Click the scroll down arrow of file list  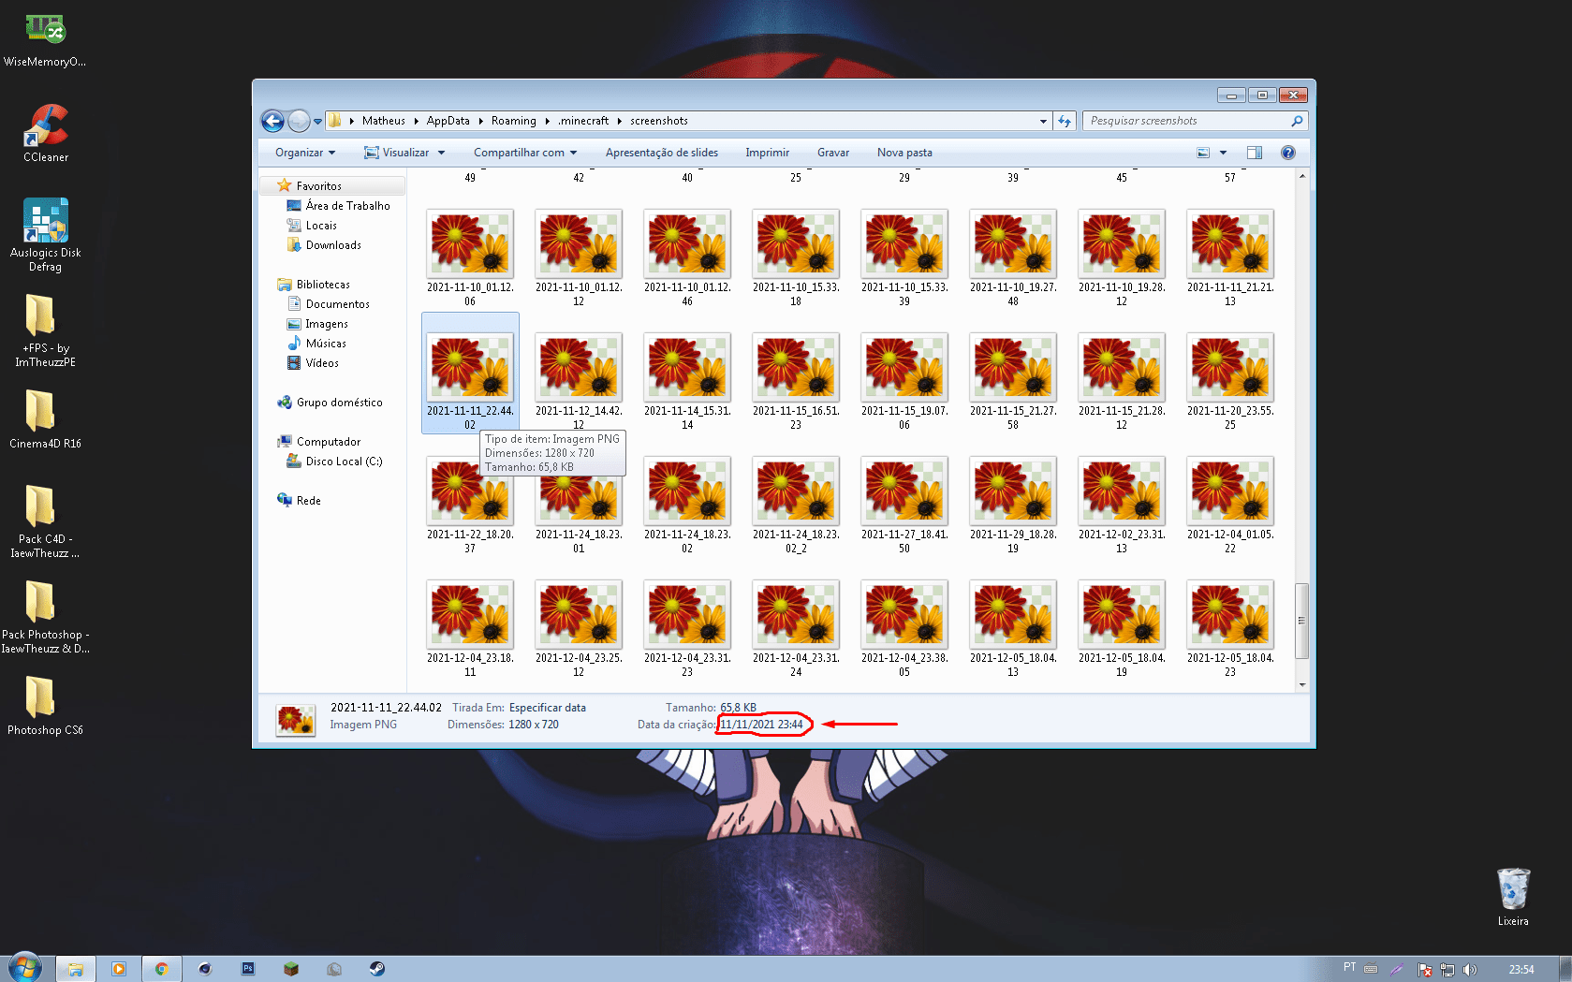point(1301,684)
